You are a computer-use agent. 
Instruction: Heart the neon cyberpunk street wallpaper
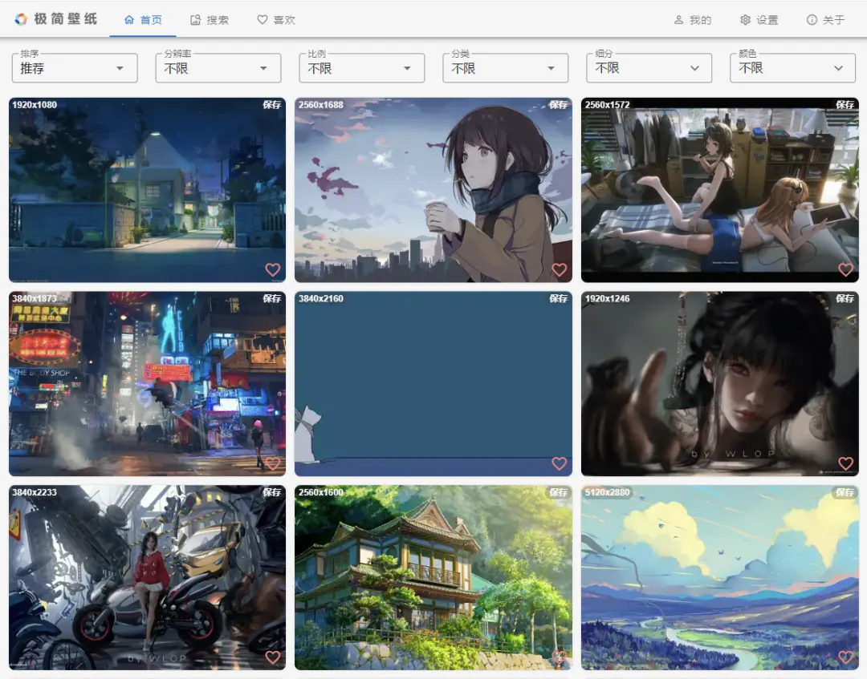click(x=273, y=463)
